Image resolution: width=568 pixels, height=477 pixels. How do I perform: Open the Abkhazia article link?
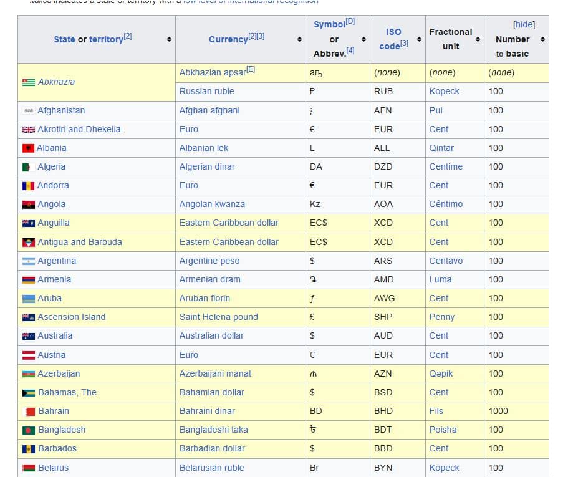tap(56, 82)
